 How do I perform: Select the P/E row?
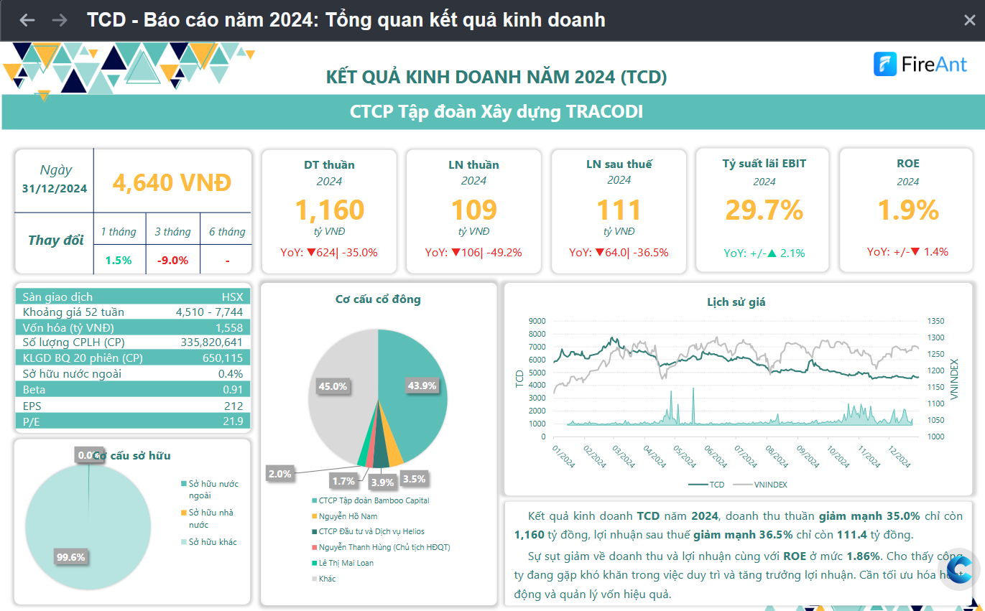133,421
